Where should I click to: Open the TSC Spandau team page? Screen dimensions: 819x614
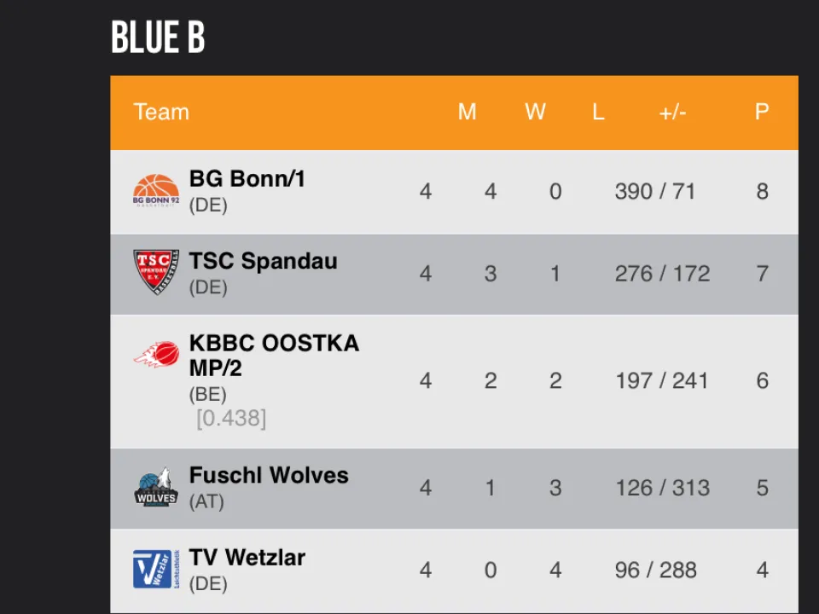click(263, 261)
